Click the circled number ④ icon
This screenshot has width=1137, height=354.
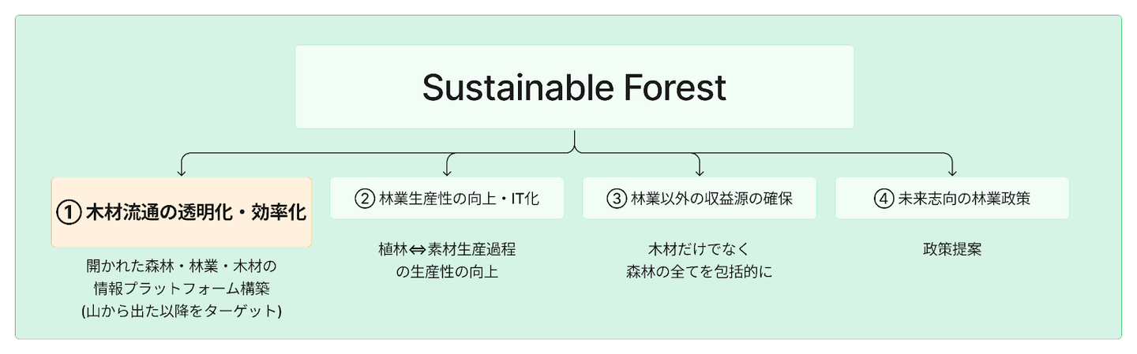click(x=884, y=199)
